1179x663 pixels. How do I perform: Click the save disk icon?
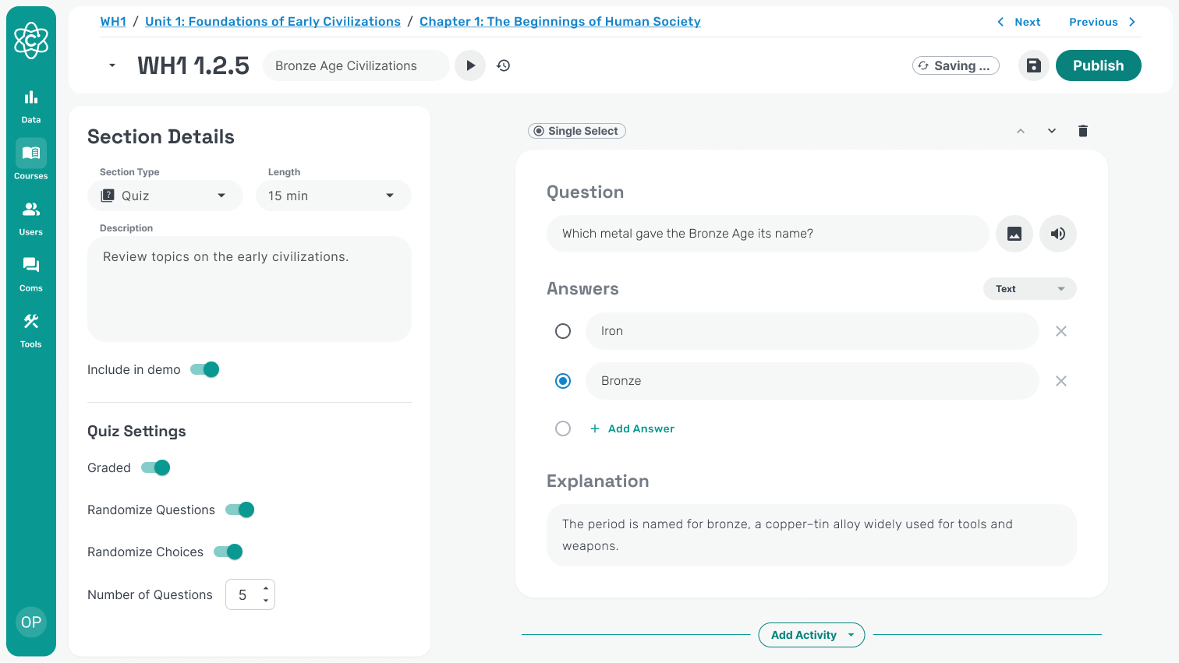(1033, 65)
